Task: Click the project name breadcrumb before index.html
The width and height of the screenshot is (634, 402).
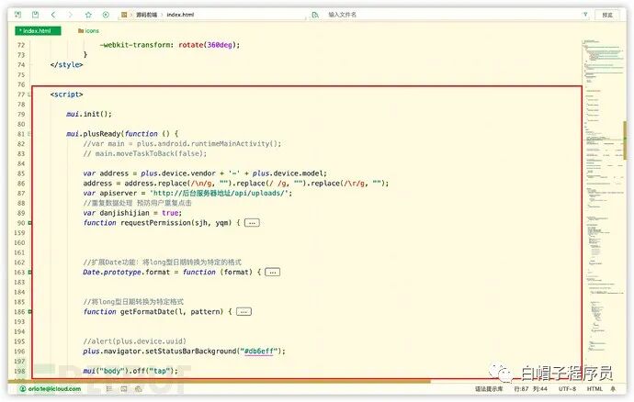Action: point(146,15)
